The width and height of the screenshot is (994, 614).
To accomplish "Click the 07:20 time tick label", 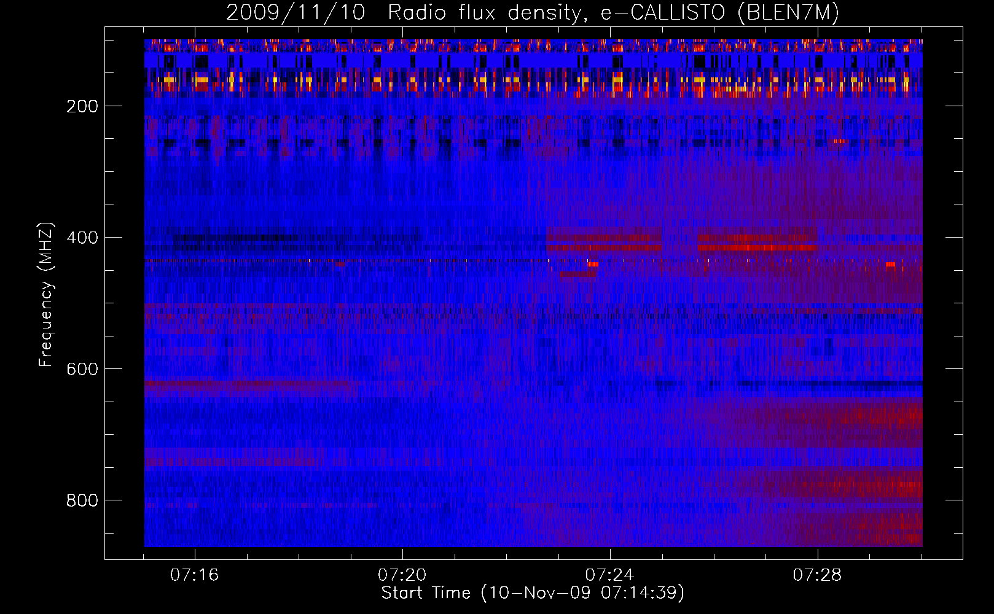I will [x=402, y=575].
